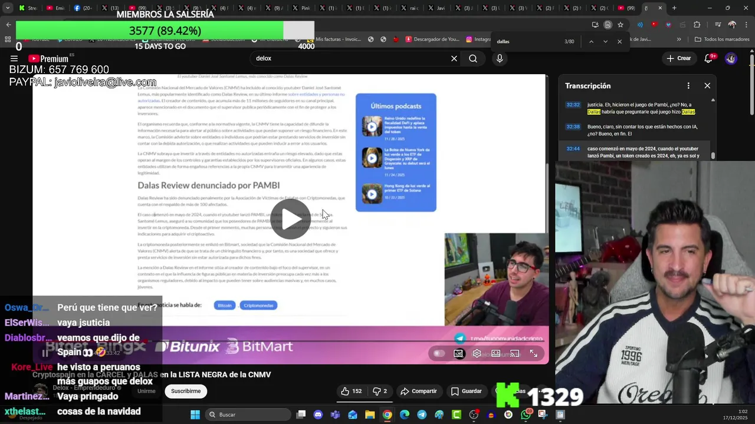Screen dimensions: 755x424
Task: Open new browser tab
Action: (674, 8)
